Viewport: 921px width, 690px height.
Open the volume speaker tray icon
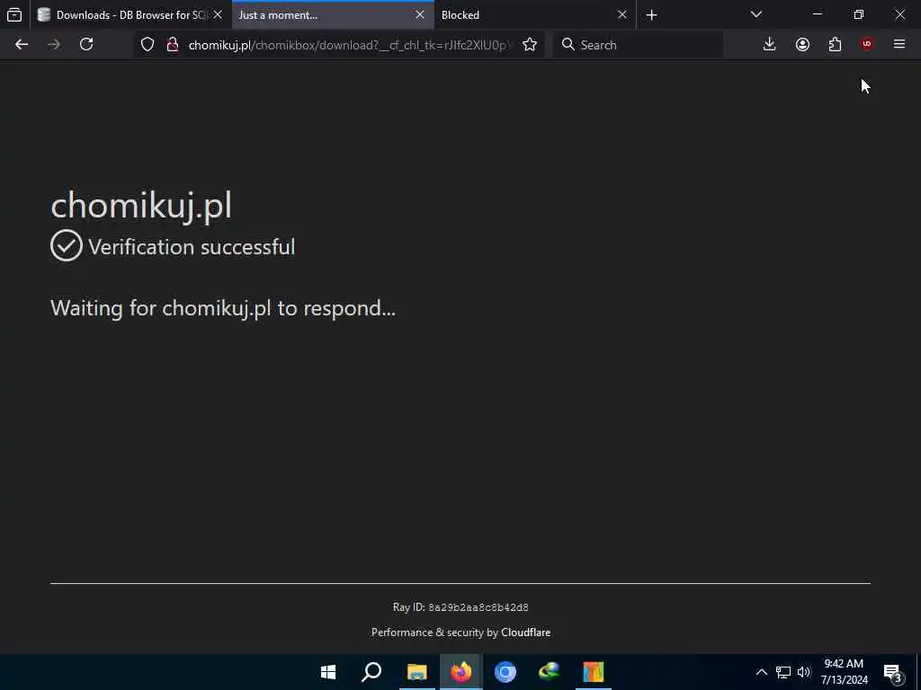(804, 672)
